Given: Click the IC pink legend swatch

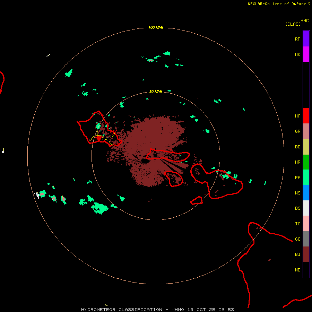Looking at the screenshot, I should 306,224.
